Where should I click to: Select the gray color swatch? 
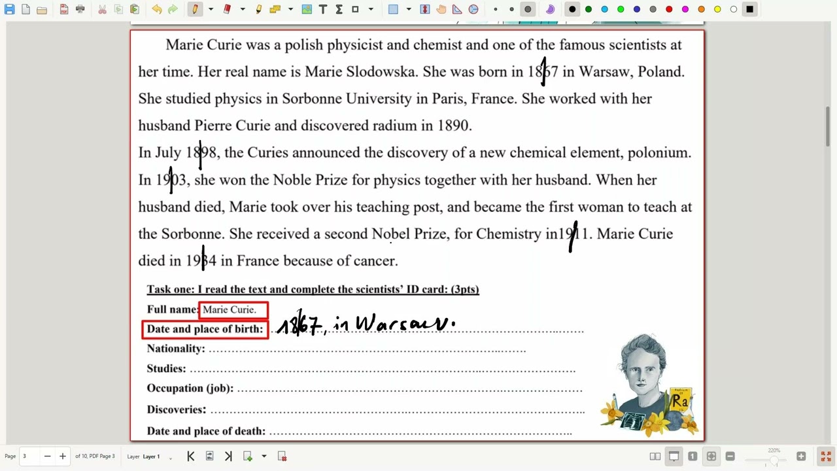point(653,9)
